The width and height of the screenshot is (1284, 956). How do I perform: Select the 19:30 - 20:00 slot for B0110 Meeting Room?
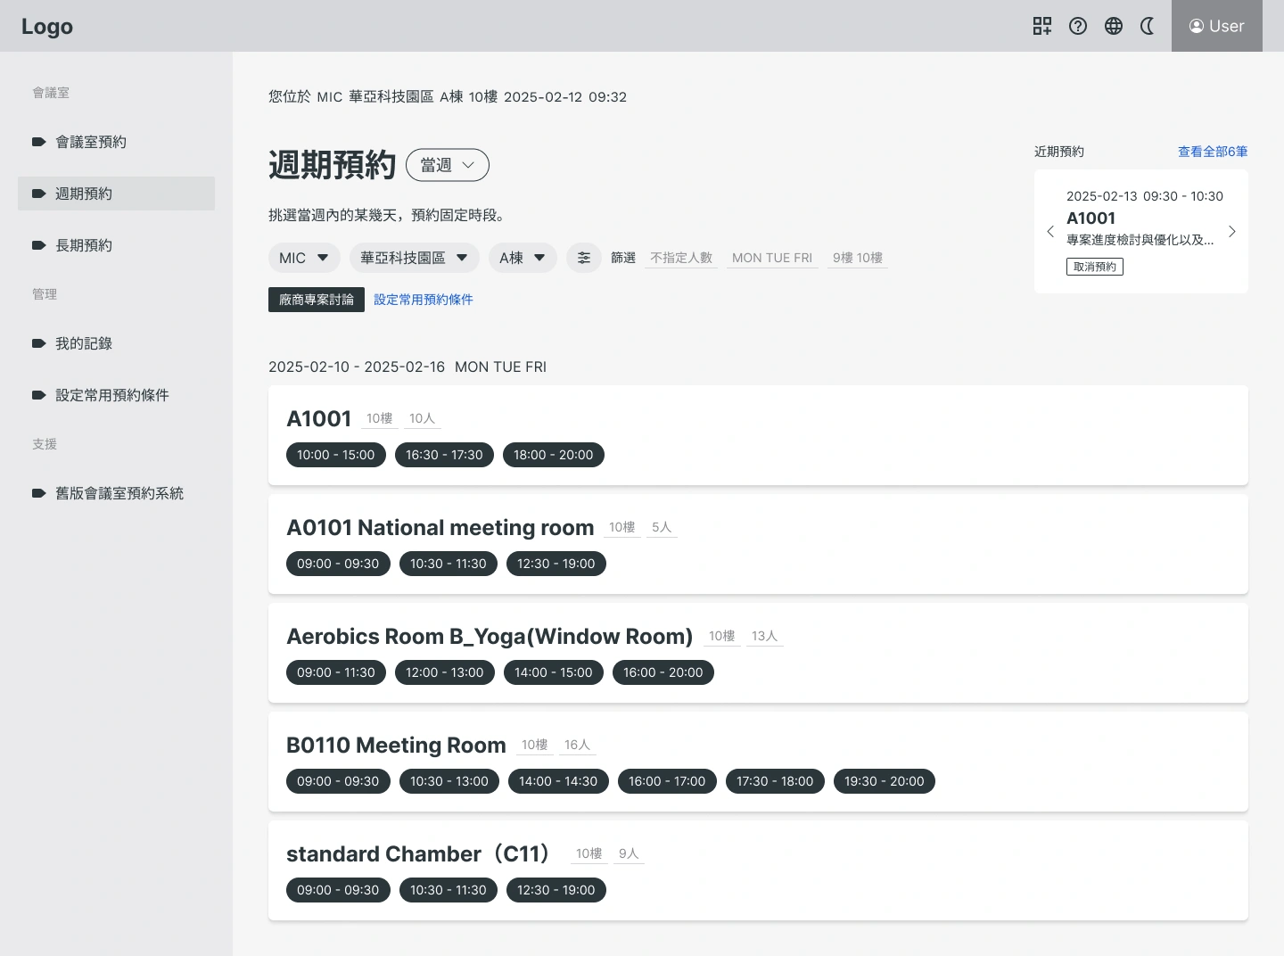(x=884, y=781)
